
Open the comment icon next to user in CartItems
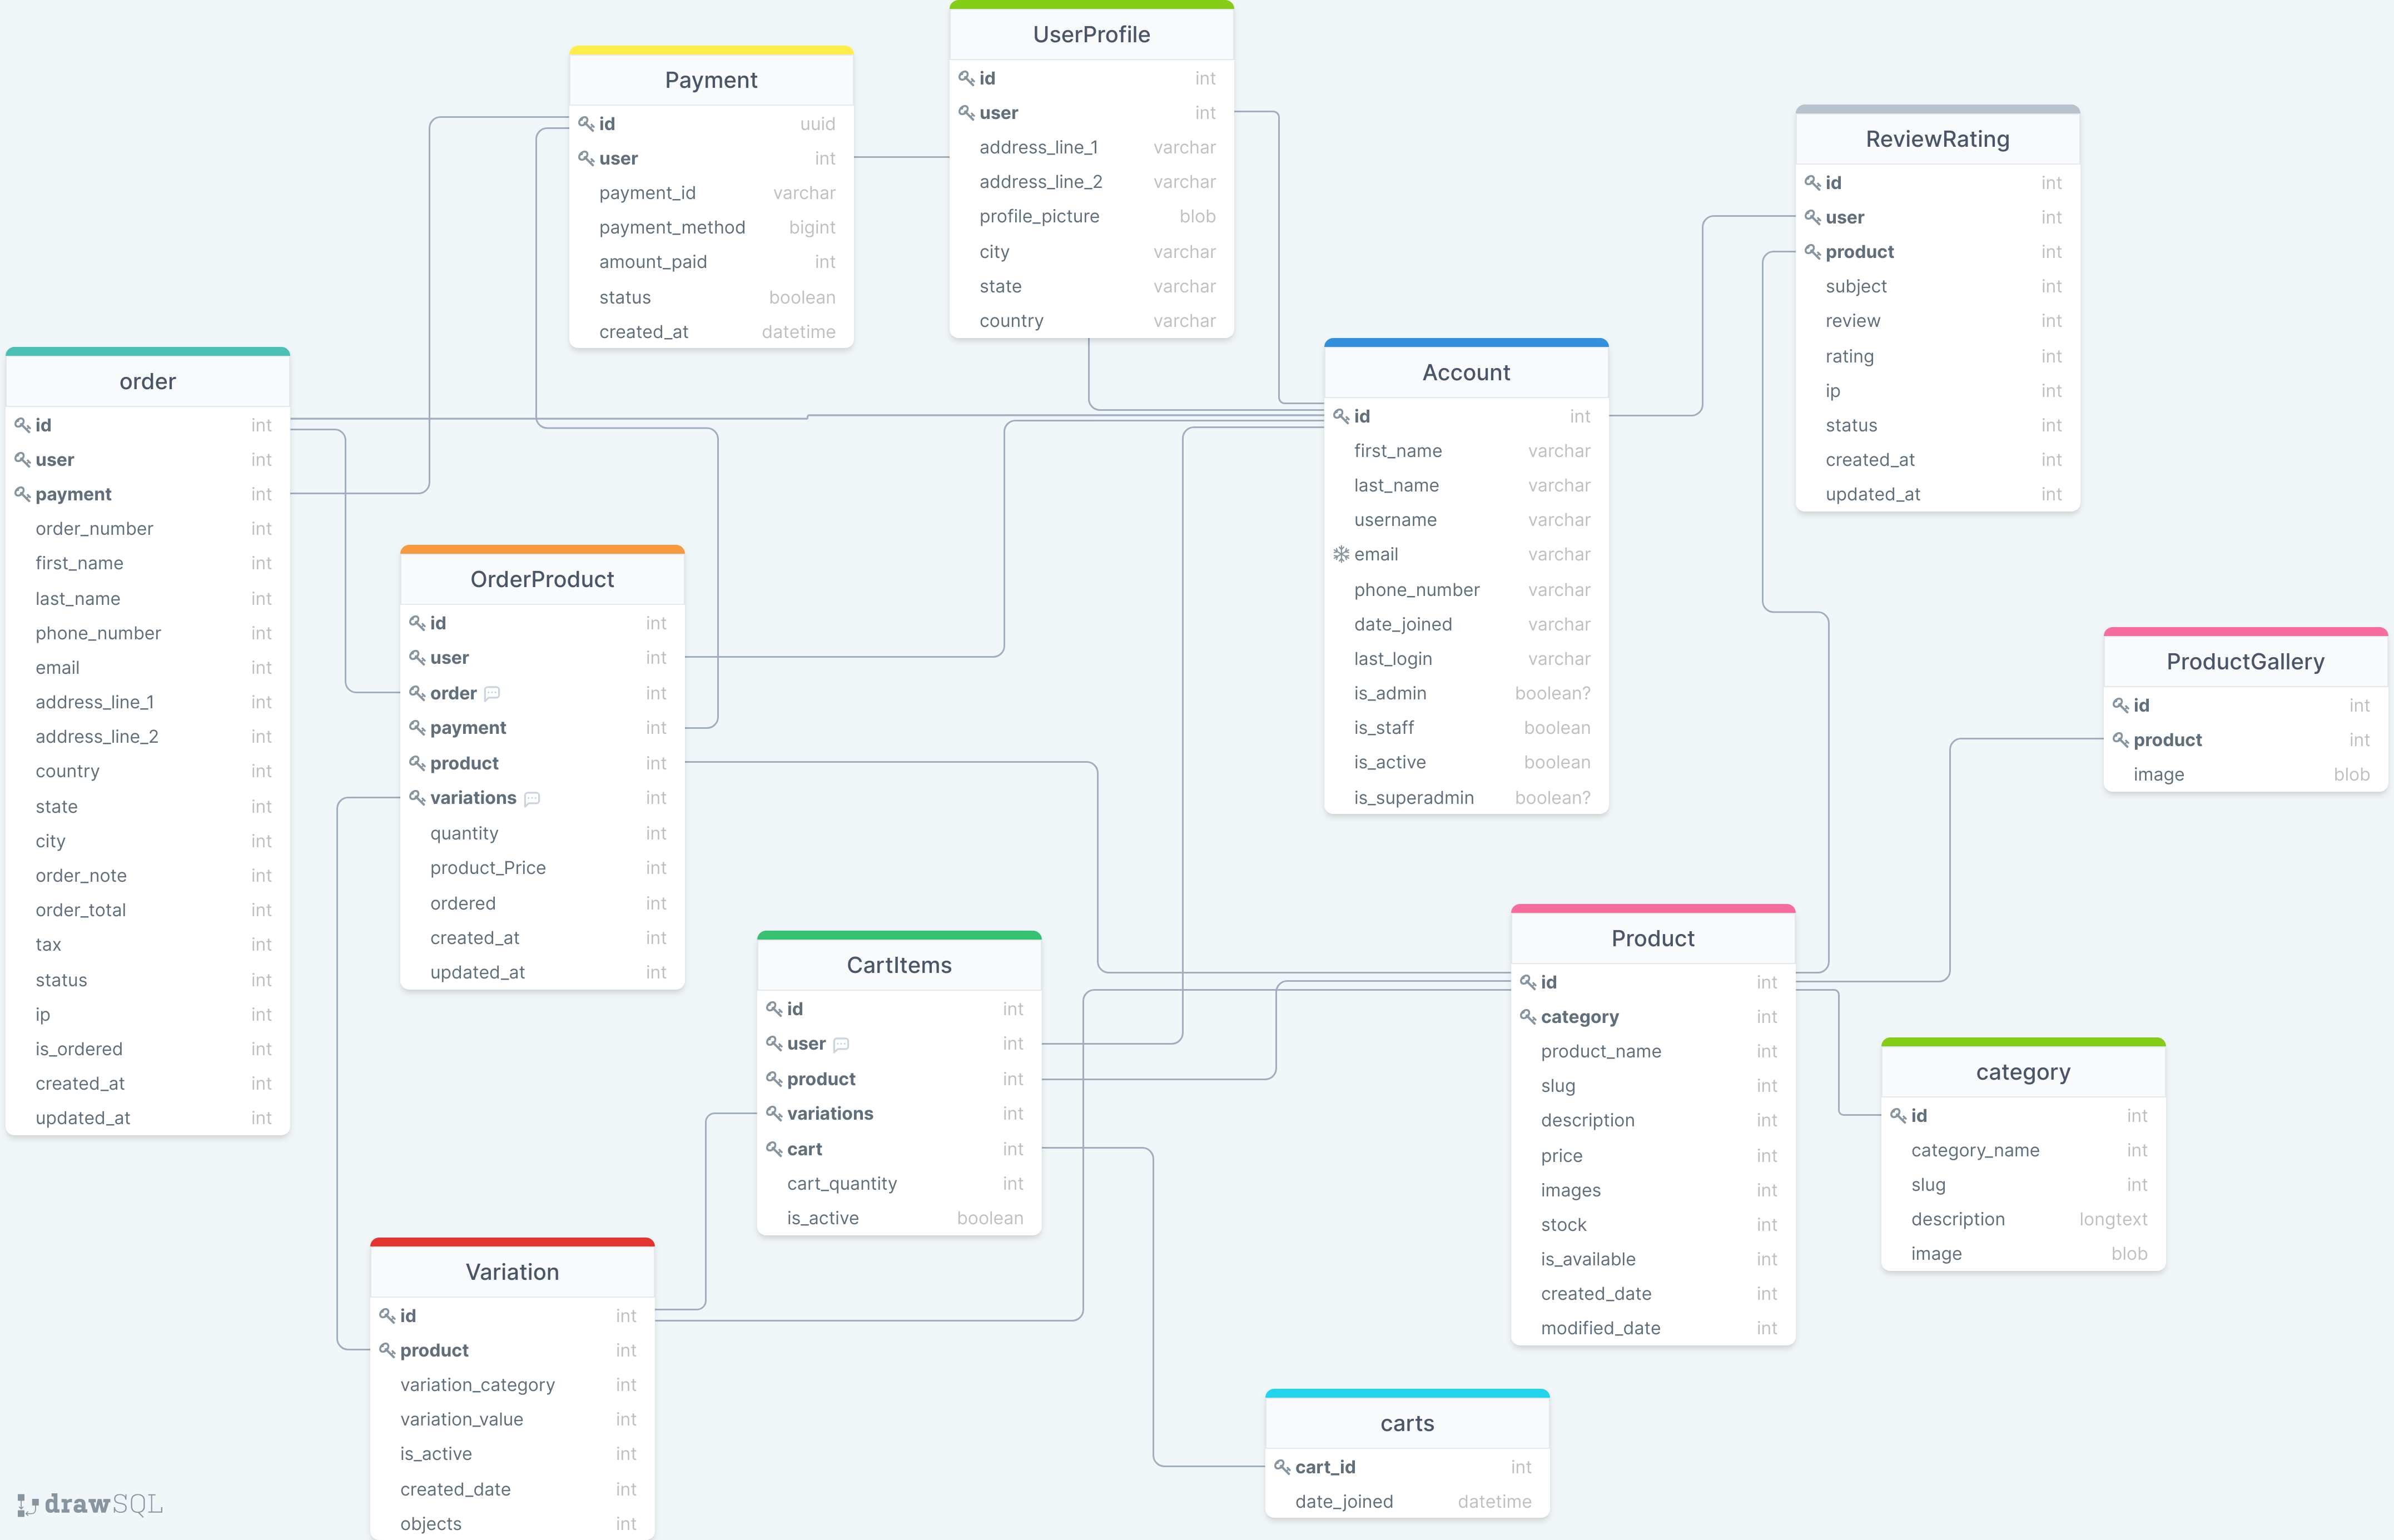point(840,1043)
